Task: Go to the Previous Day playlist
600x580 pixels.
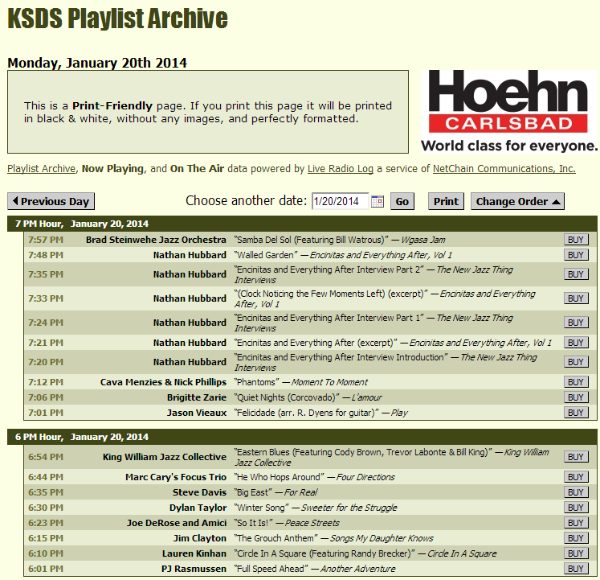Action: click(51, 201)
